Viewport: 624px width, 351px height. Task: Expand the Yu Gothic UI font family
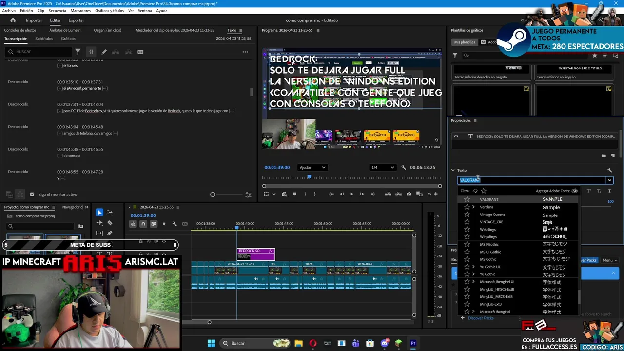point(473,267)
